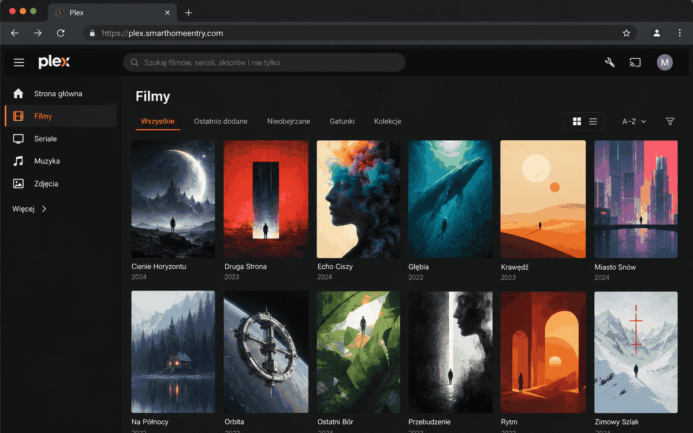Open the Druga Strona poster
The image size is (693, 433).
pos(266,199)
